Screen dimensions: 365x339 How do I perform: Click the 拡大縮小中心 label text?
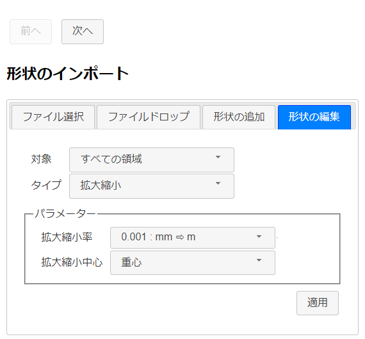tap(72, 262)
